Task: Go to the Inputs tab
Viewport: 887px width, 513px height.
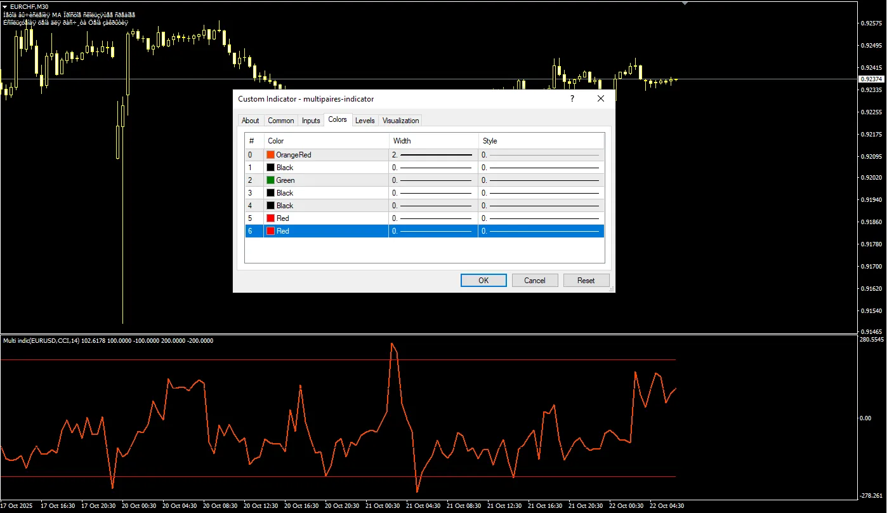Action: coord(311,121)
